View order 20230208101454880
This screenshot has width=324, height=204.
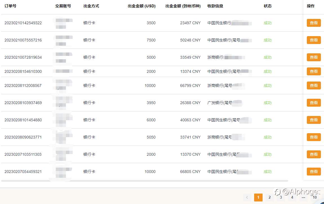pos(314,120)
